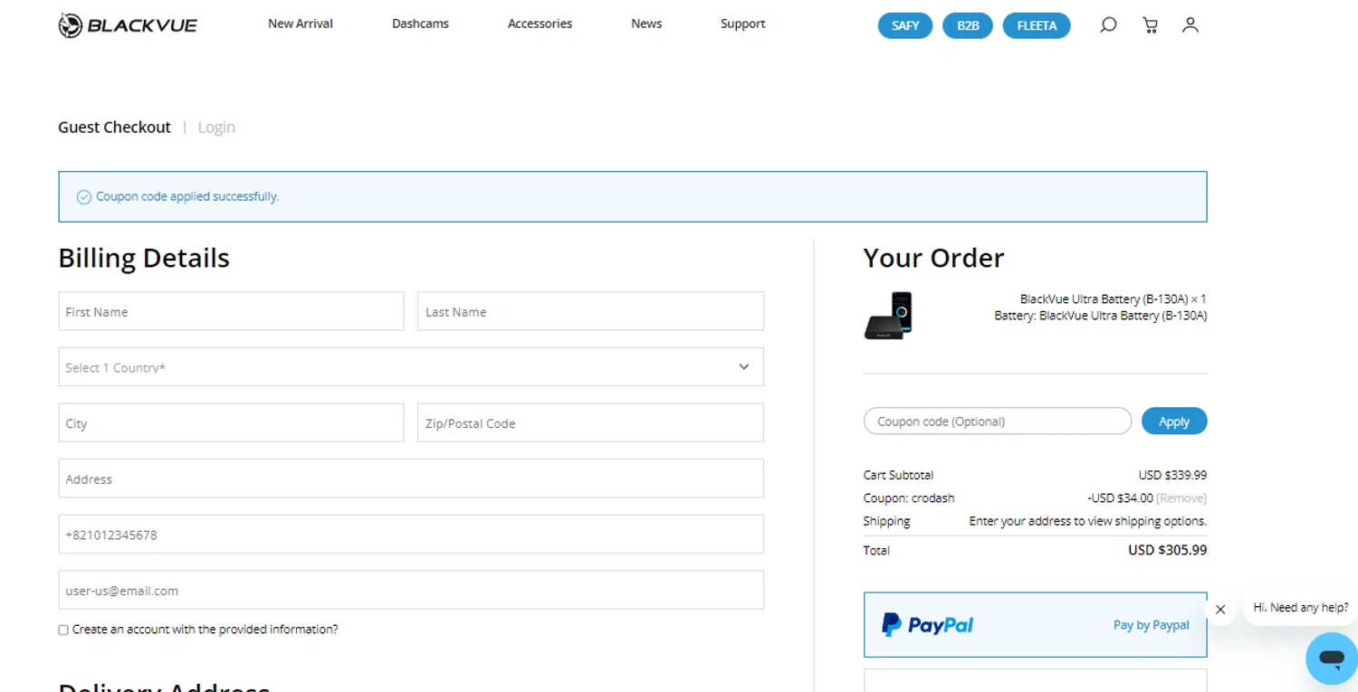The width and height of the screenshot is (1358, 692).
Task: Click the Ultra Battery product thumbnail
Action: [x=888, y=315]
